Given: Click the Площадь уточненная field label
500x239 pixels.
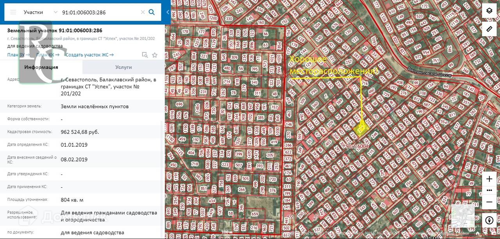Looking at the screenshot, I should (27, 199).
